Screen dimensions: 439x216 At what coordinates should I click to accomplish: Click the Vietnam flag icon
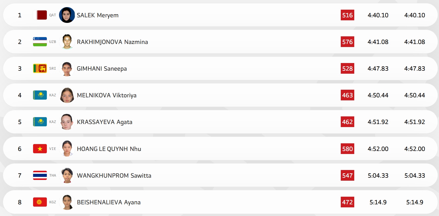(40, 149)
